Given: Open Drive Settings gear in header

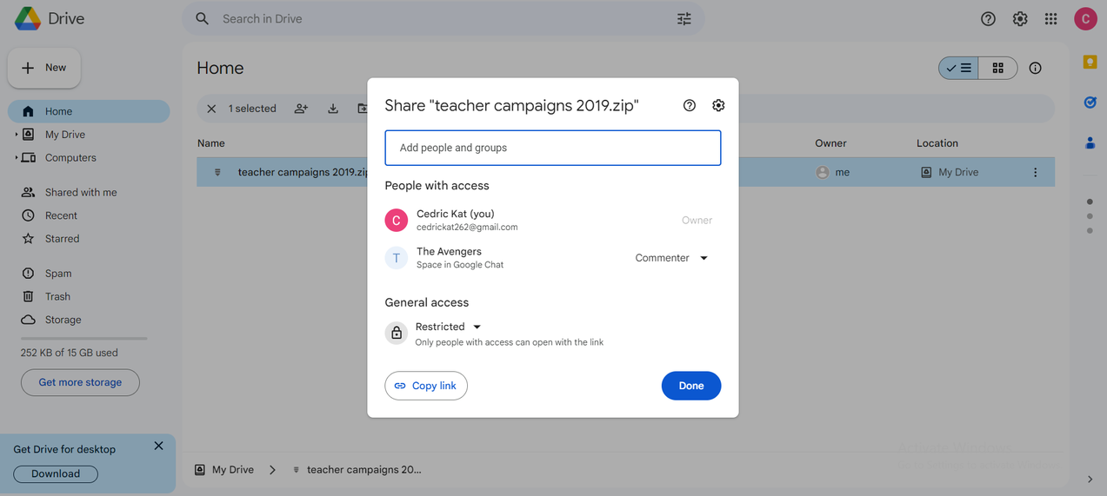Looking at the screenshot, I should click(1020, 18).
